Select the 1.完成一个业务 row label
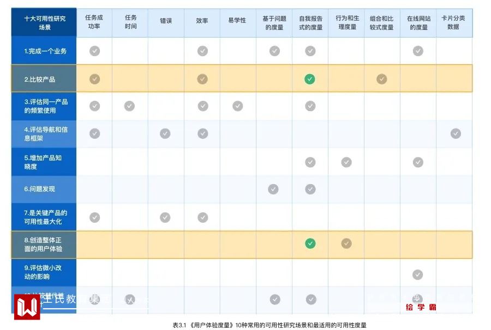The image size is (491, 330). [x=44, y=51]
